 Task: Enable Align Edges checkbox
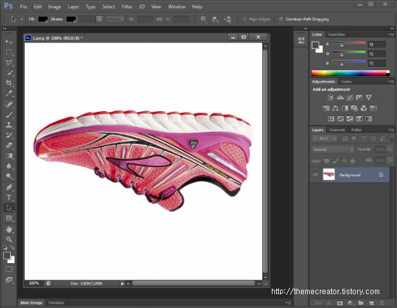coord(244,19)
